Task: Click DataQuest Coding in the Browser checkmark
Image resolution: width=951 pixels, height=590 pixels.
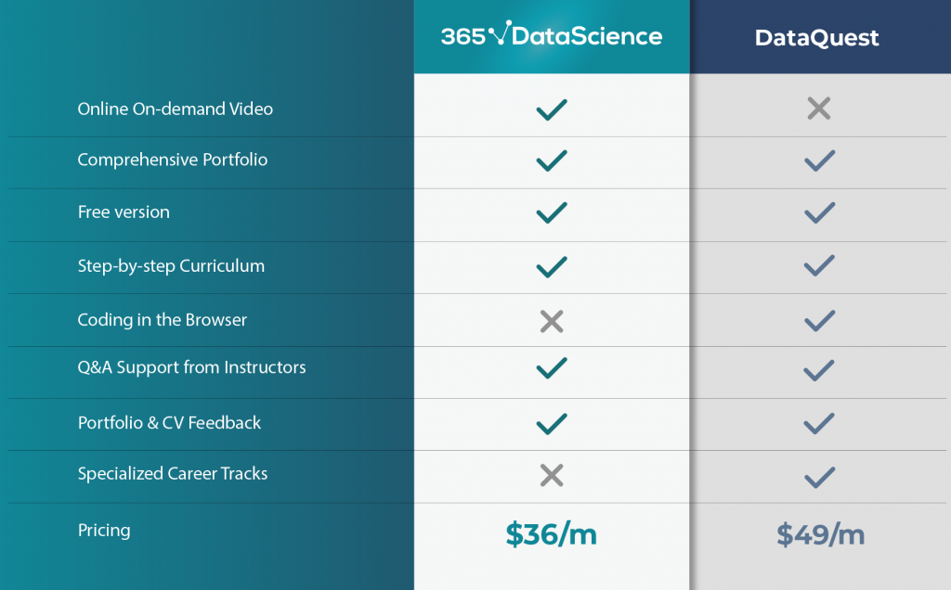Action: 819,321
